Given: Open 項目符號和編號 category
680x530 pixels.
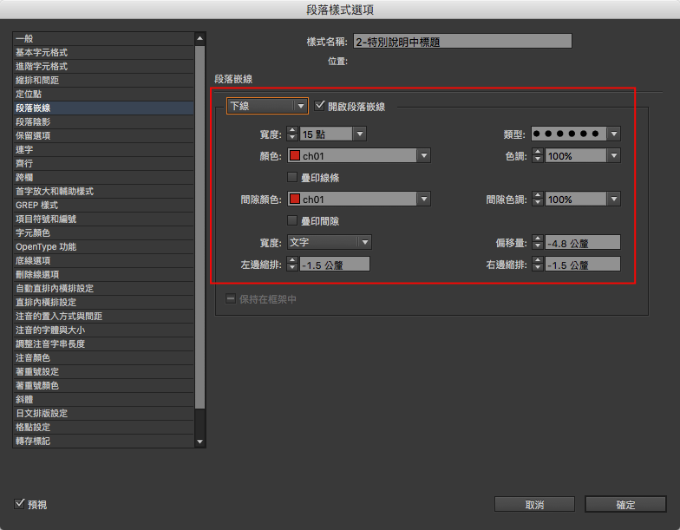Looking at the screenshot, I should tap(103, 219).
